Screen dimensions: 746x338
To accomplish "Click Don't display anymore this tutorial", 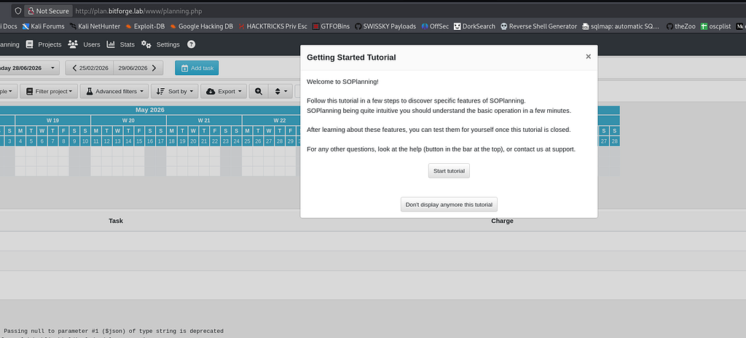I will click(449, 205).
